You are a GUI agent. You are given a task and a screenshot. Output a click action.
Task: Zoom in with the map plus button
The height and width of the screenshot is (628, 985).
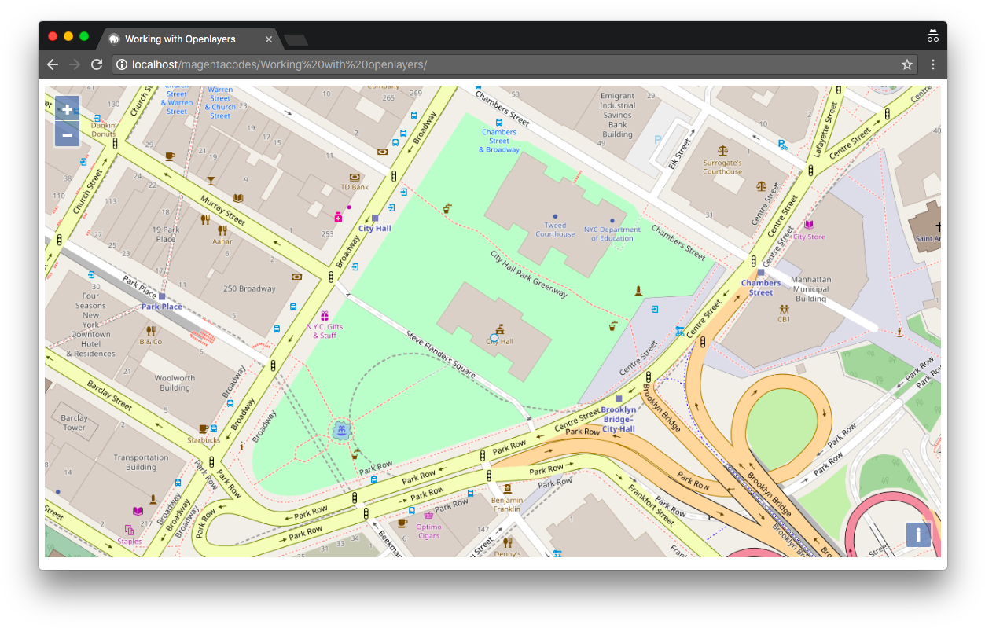click(x=67, y=109)
